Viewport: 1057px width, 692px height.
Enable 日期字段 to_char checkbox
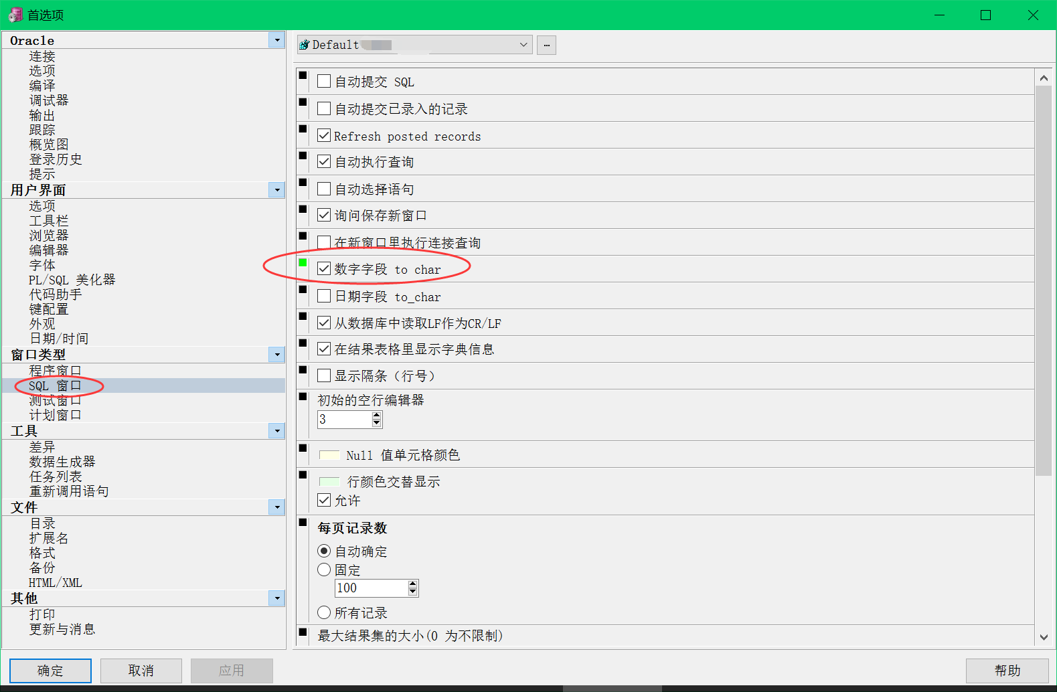click(x=324, y=295)
